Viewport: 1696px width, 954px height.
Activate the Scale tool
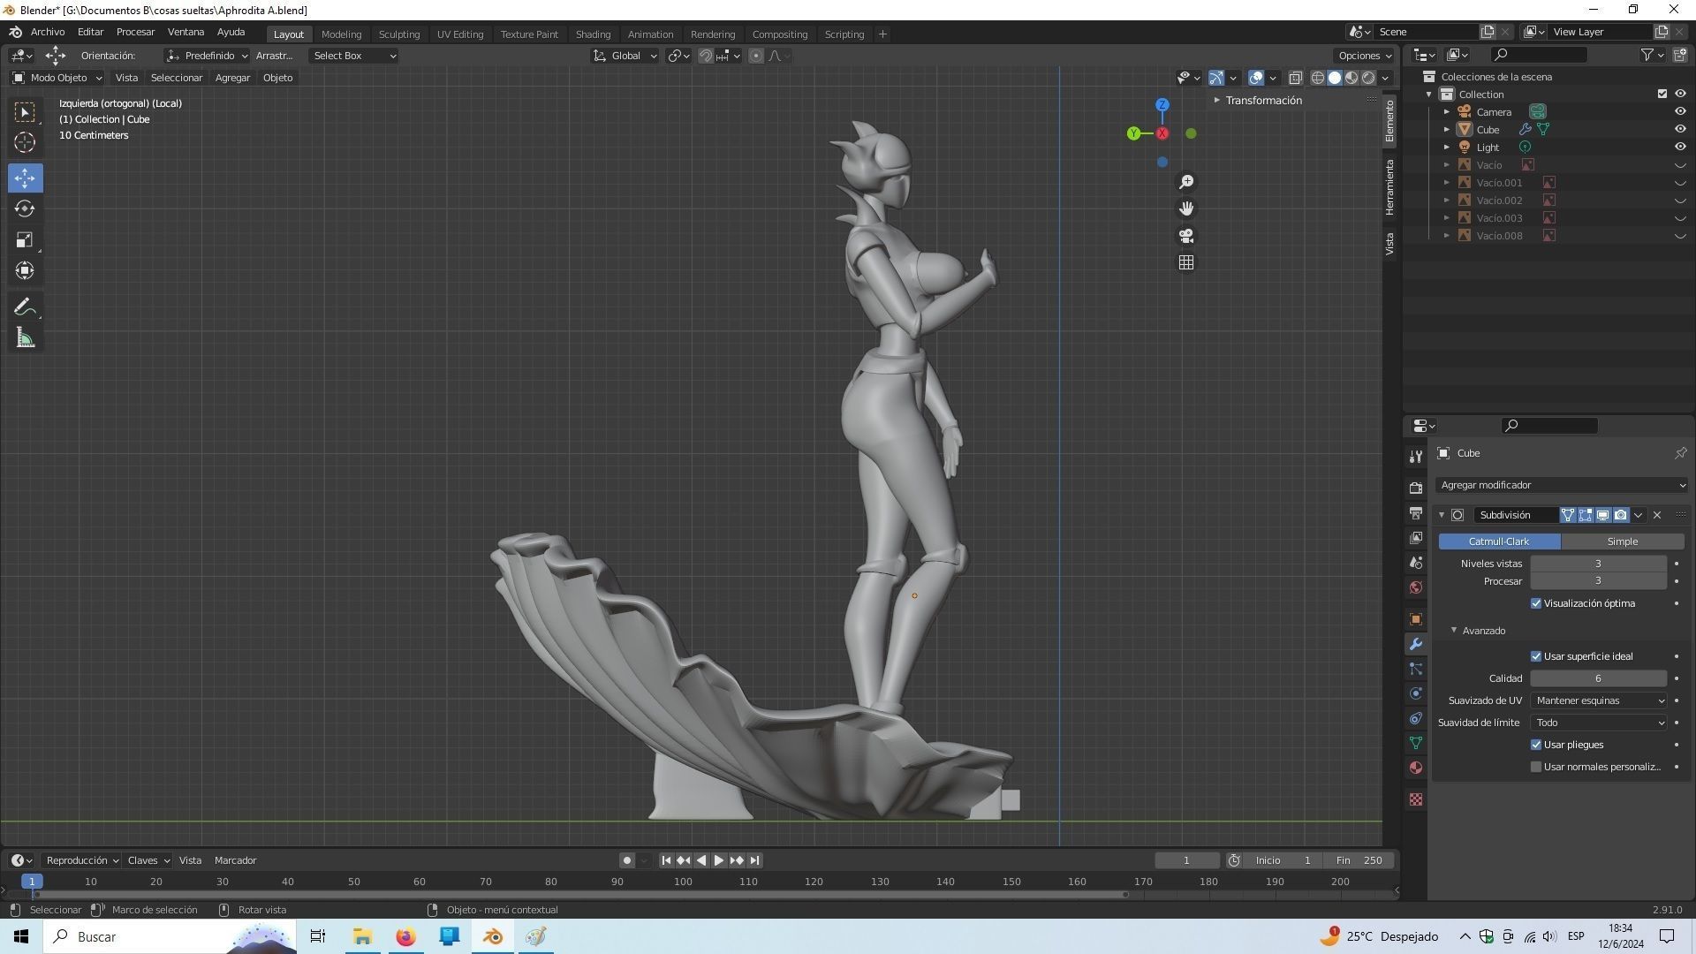[x=25, y=239]
